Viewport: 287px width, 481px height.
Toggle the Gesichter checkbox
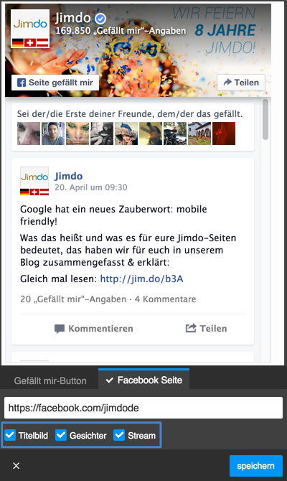pyautogui.click(x=61, y=435)
